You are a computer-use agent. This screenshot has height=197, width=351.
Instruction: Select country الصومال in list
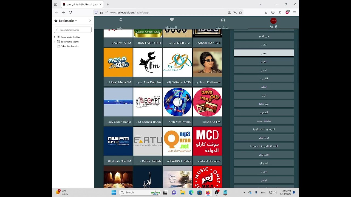(x=264, y=155)
